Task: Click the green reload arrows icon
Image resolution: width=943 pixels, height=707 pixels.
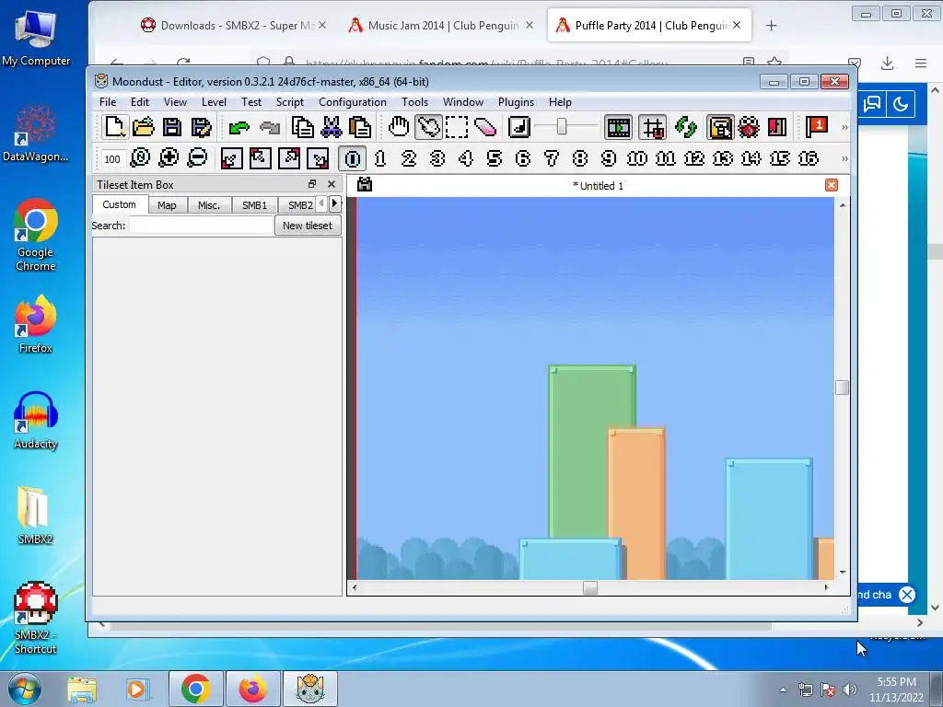Action: tap(686, 127)
